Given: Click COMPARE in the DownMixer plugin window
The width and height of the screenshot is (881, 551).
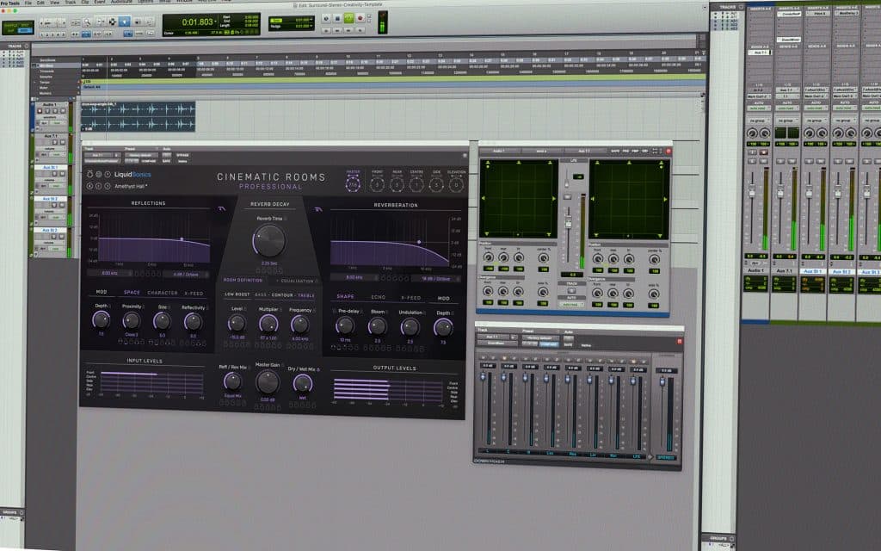Looking at the screenshot, I should [x=548, y=344].
